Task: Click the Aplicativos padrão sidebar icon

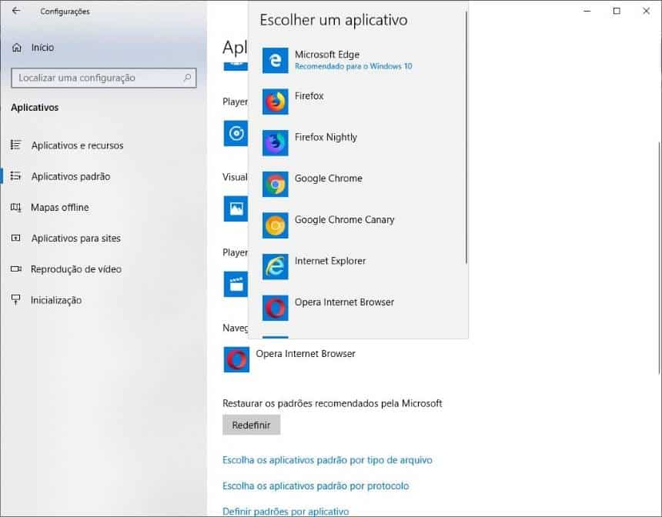Action: pyautogui.click(x=15, y=176)
